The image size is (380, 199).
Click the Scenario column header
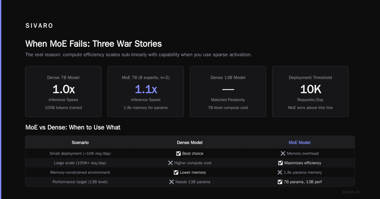pyautogui.click(x=80, y=142)
